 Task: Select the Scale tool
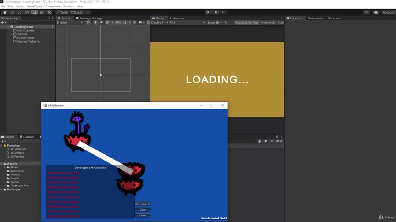pos(27,12)
